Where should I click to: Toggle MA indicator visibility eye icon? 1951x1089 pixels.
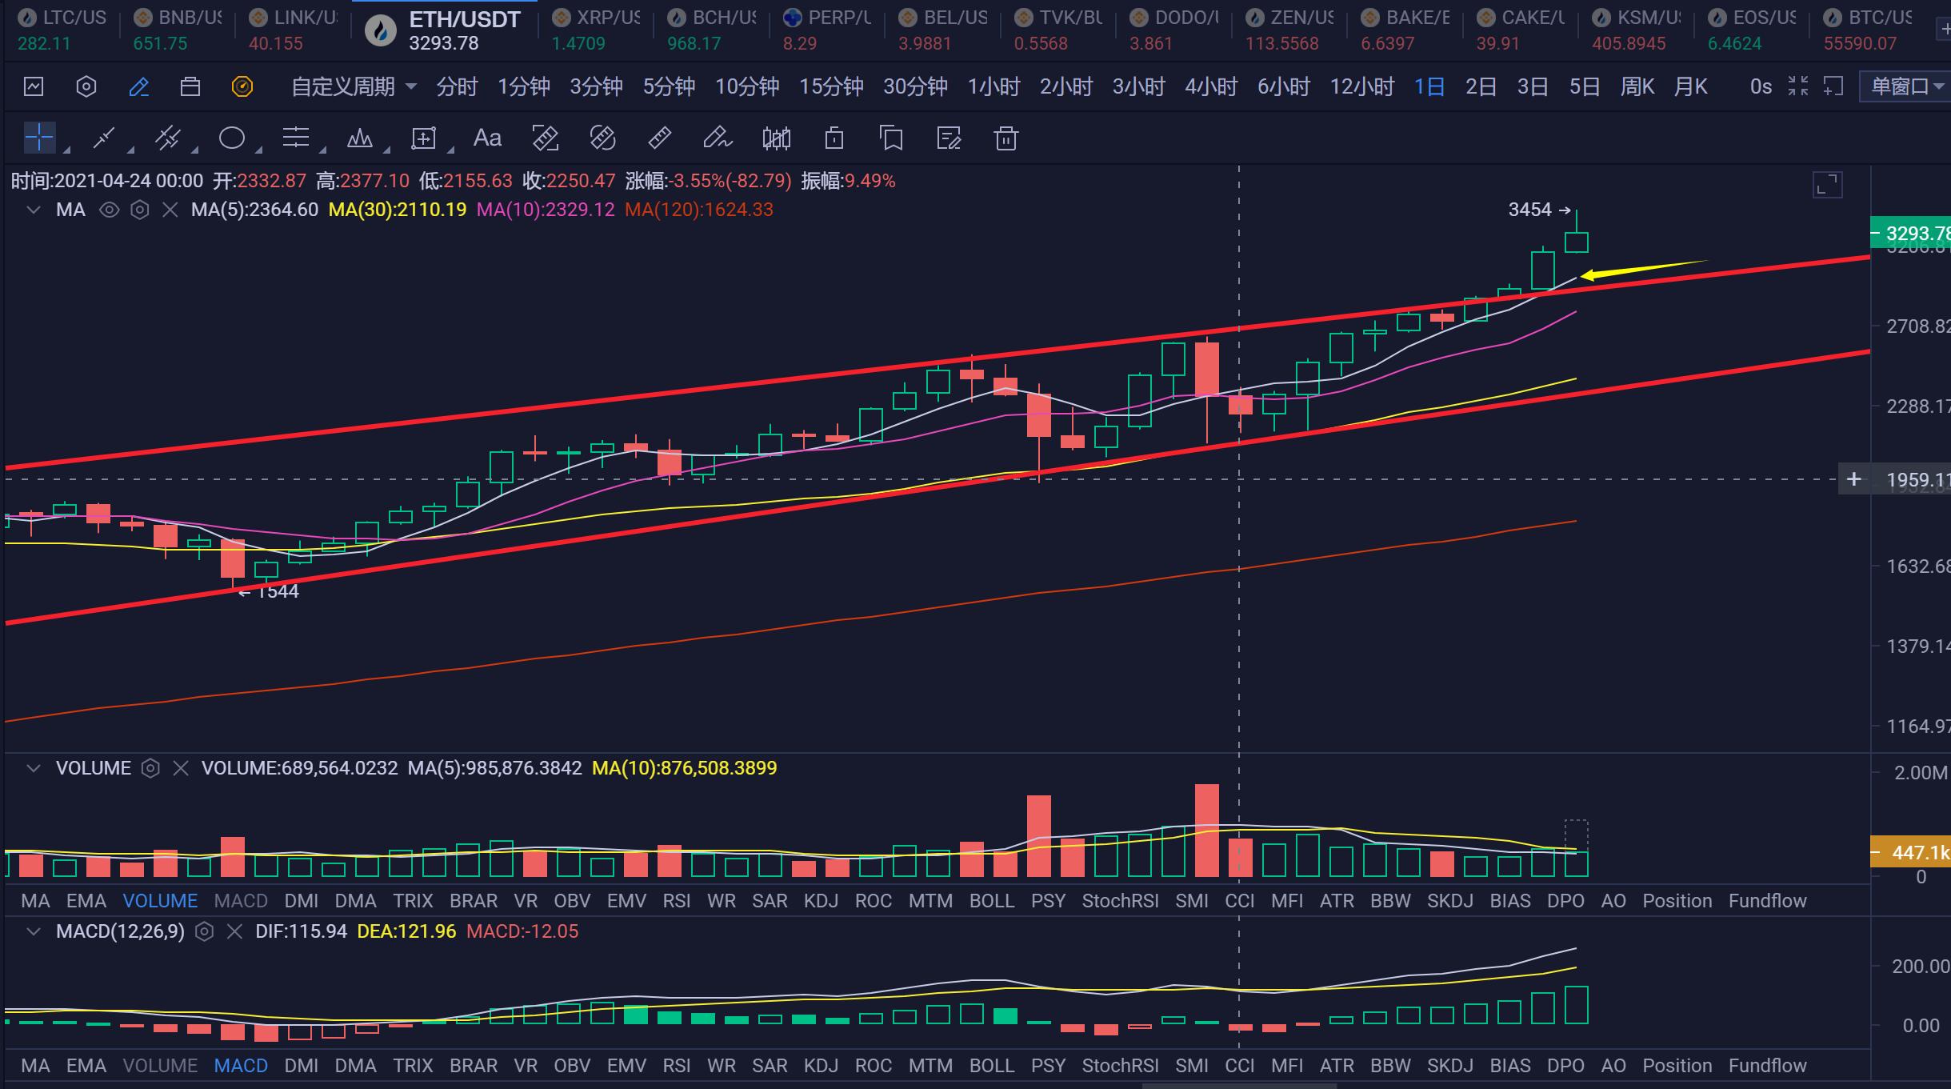tap(109, 210)
